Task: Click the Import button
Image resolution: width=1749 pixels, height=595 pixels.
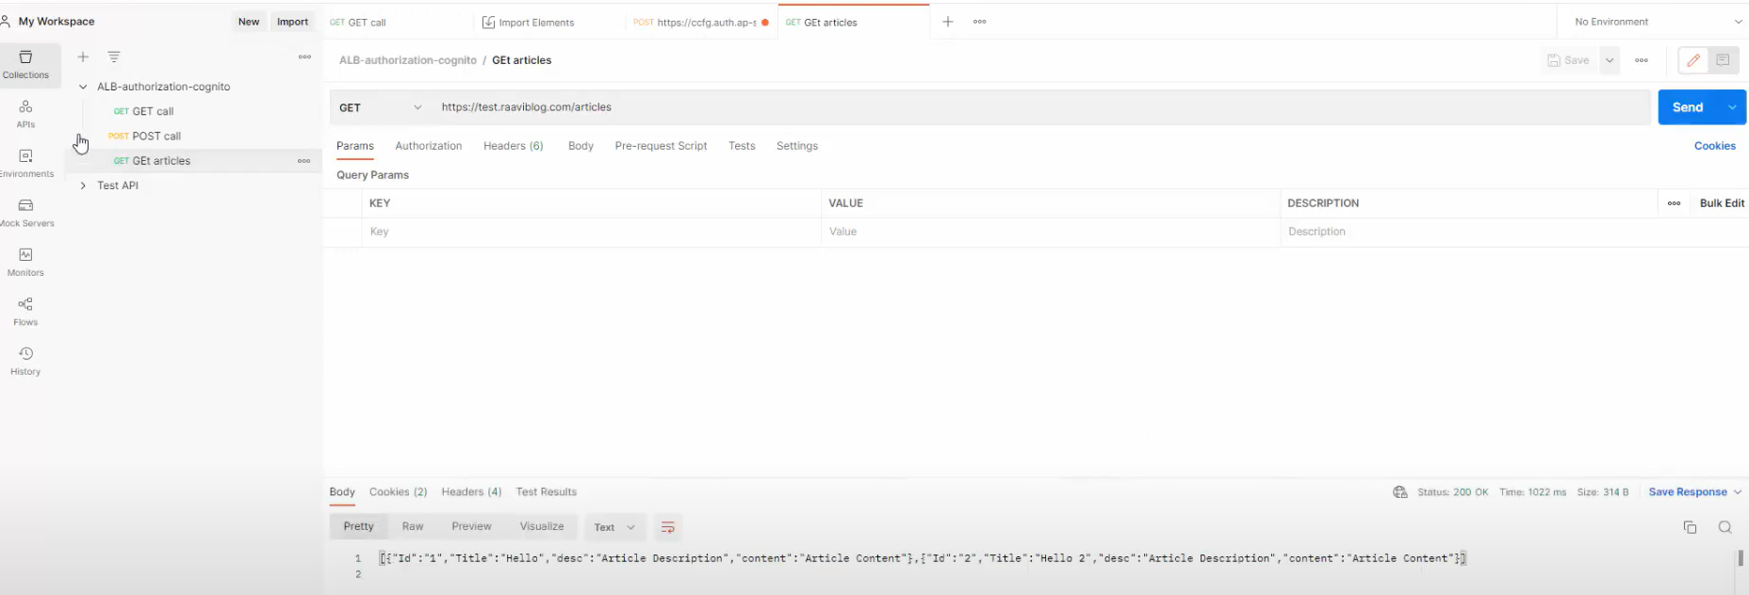Action: click(x=292, y=22)
